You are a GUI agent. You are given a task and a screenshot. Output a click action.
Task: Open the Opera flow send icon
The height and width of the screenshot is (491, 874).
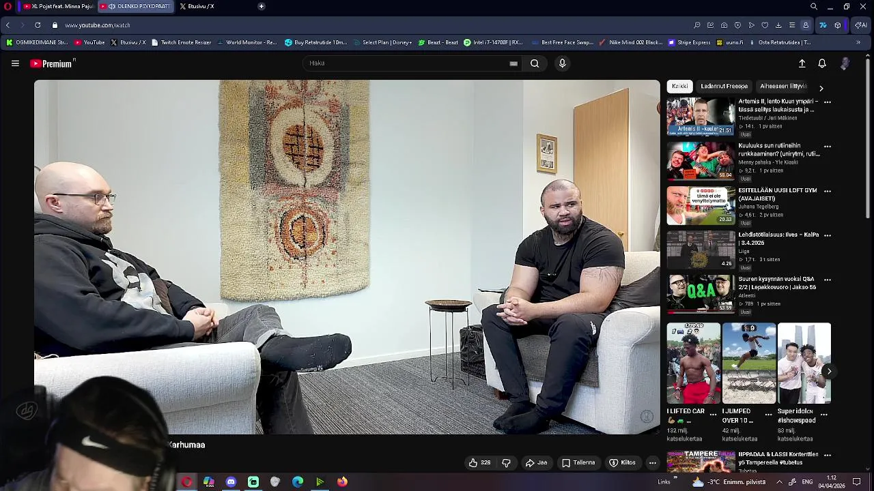751,25
